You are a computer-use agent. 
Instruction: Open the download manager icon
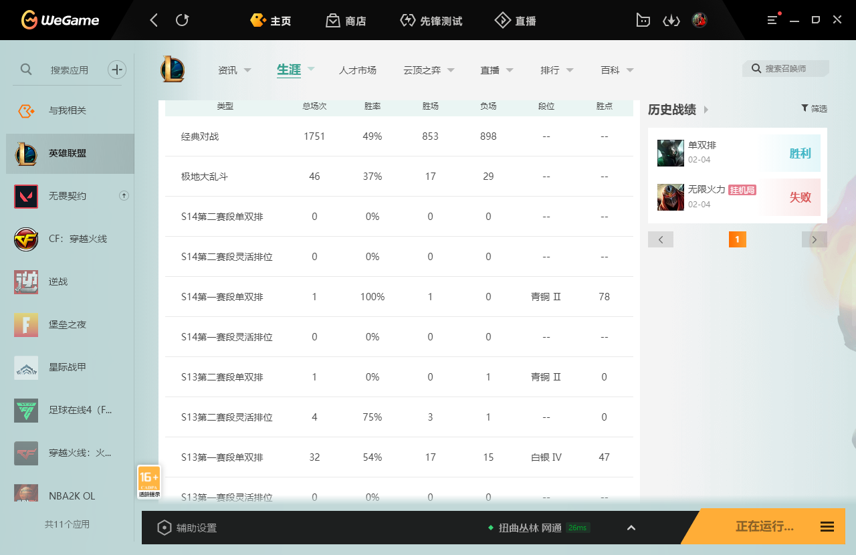click(671, 20)
